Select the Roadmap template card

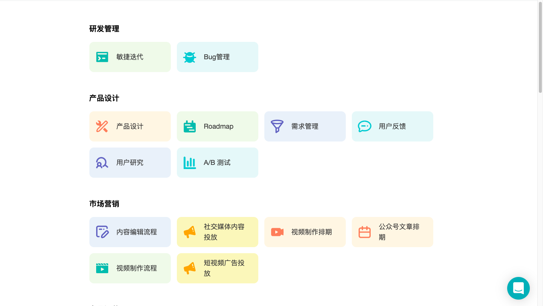coord(218,126)
